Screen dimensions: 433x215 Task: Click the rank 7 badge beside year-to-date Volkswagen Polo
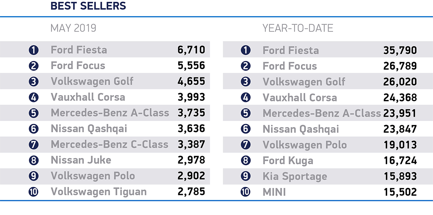pyautogui.click(x=245, y=145)
